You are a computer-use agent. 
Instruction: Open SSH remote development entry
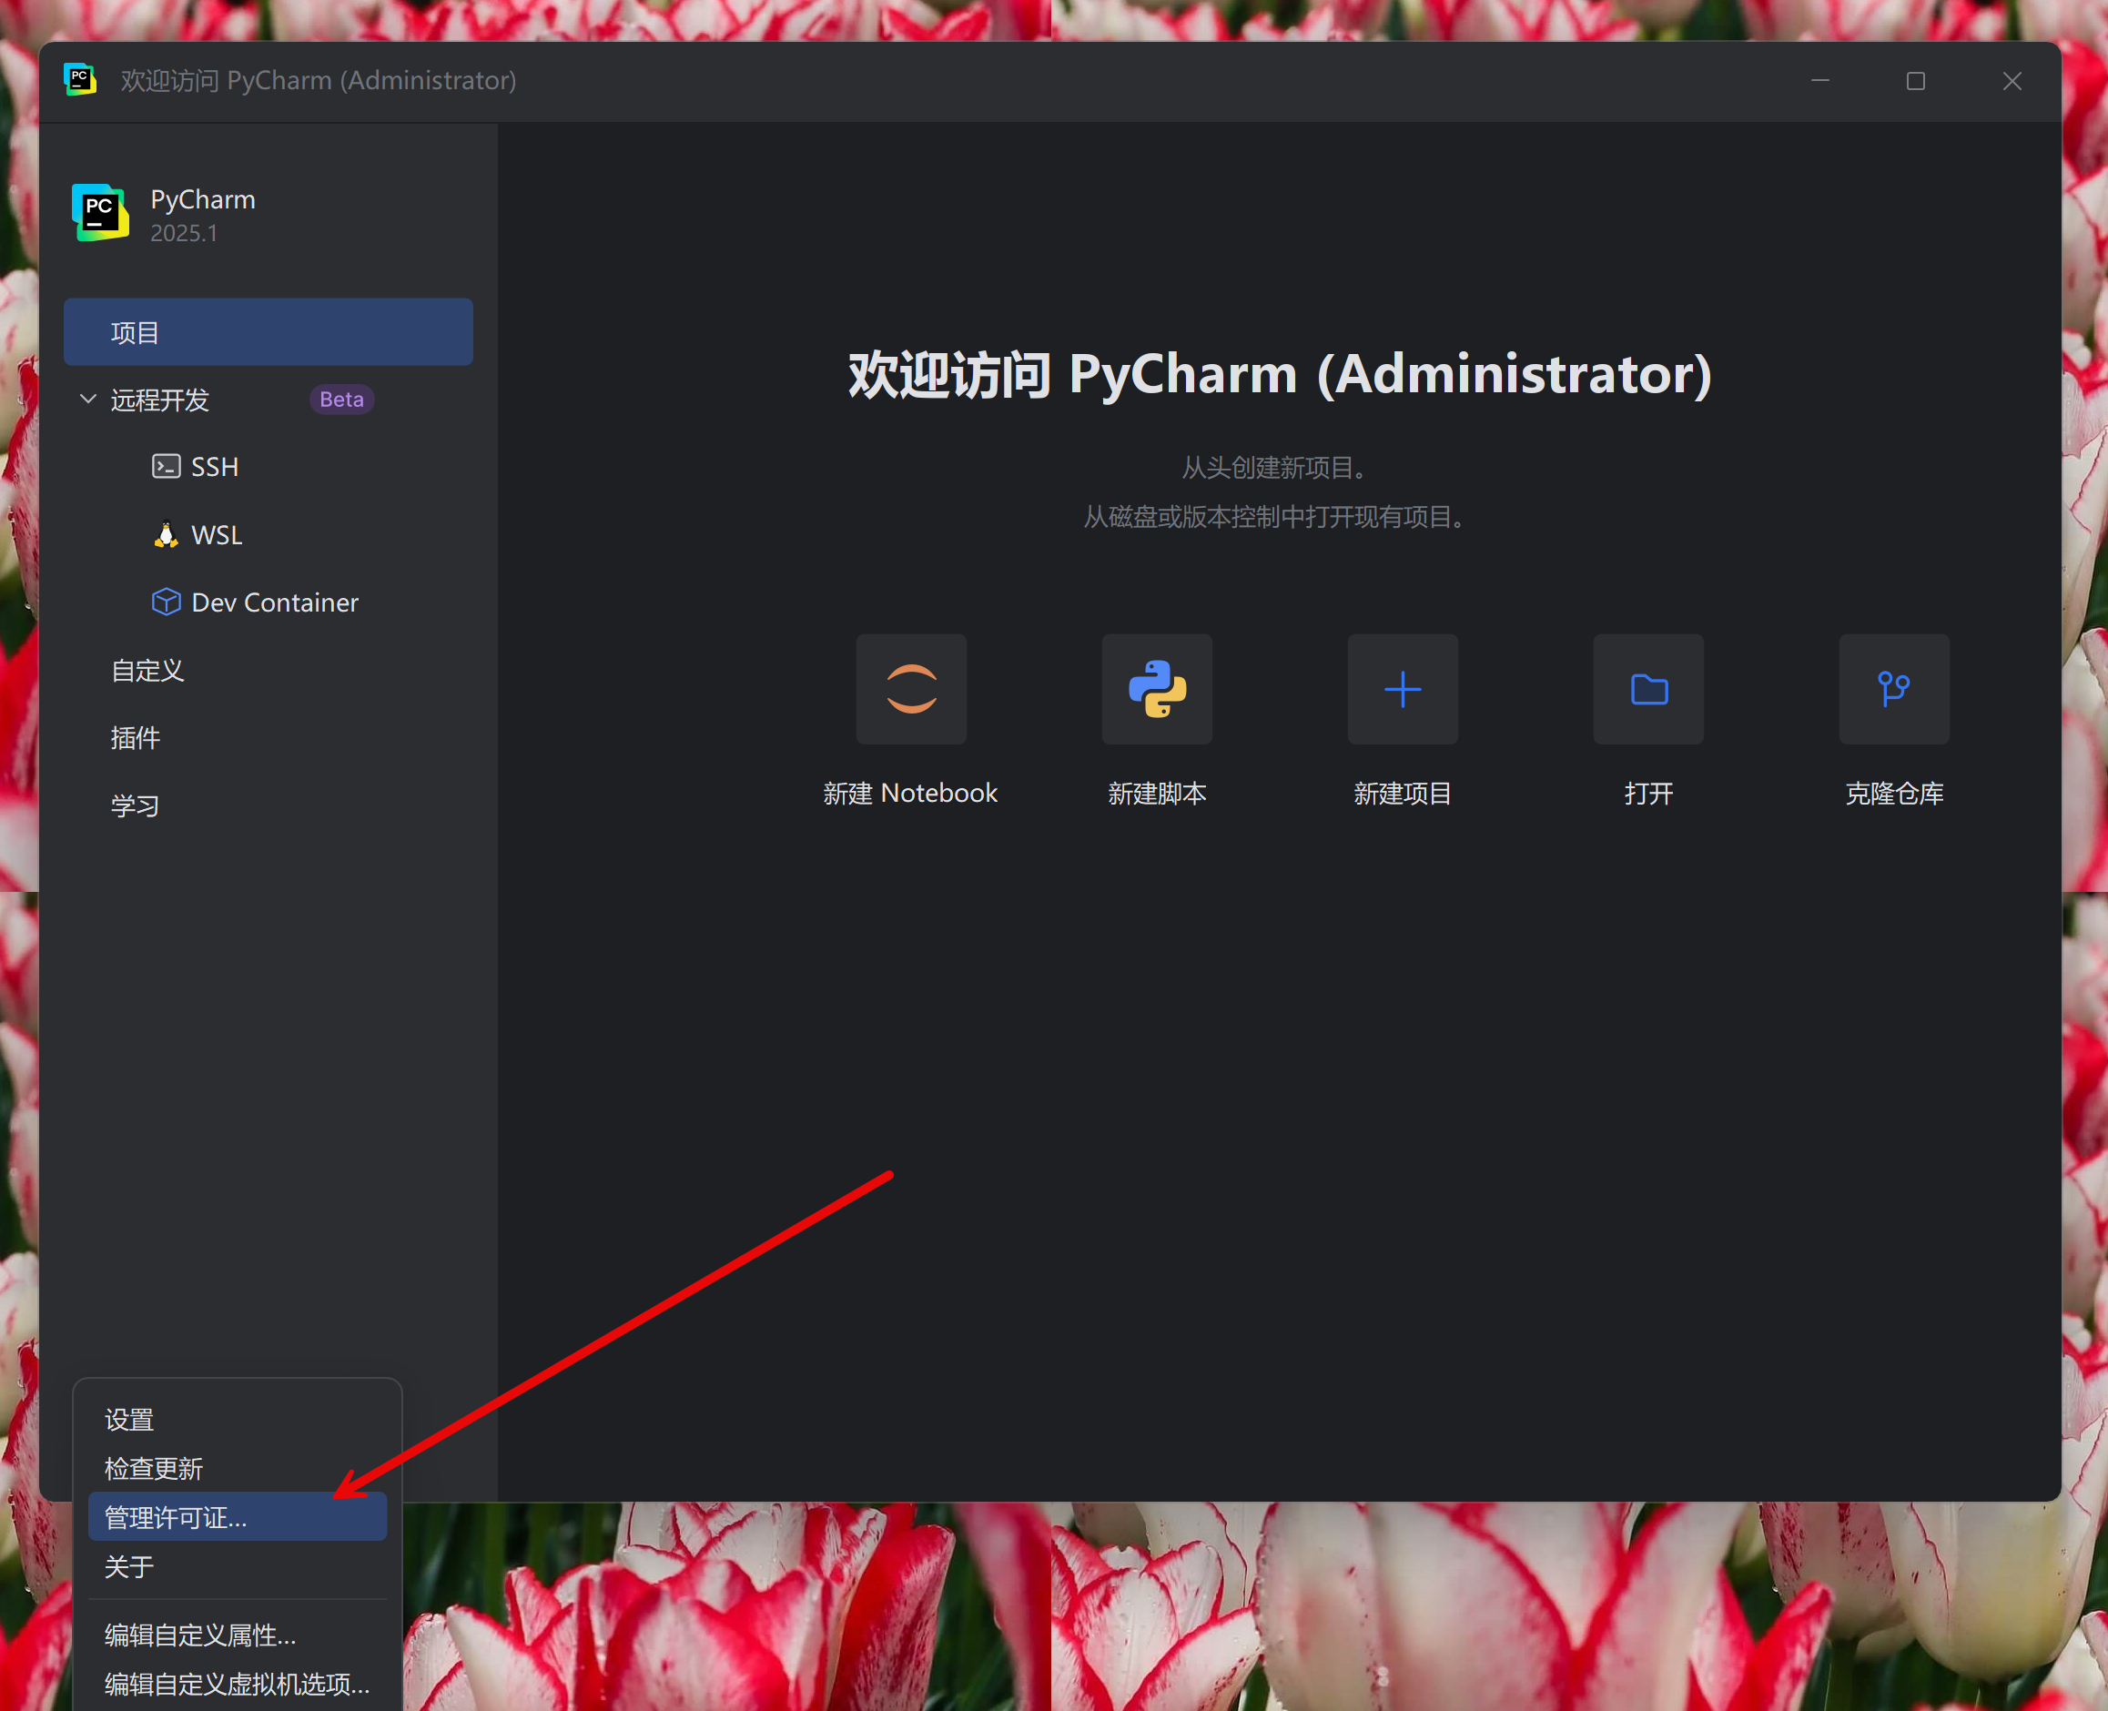[x=214, y=466]
